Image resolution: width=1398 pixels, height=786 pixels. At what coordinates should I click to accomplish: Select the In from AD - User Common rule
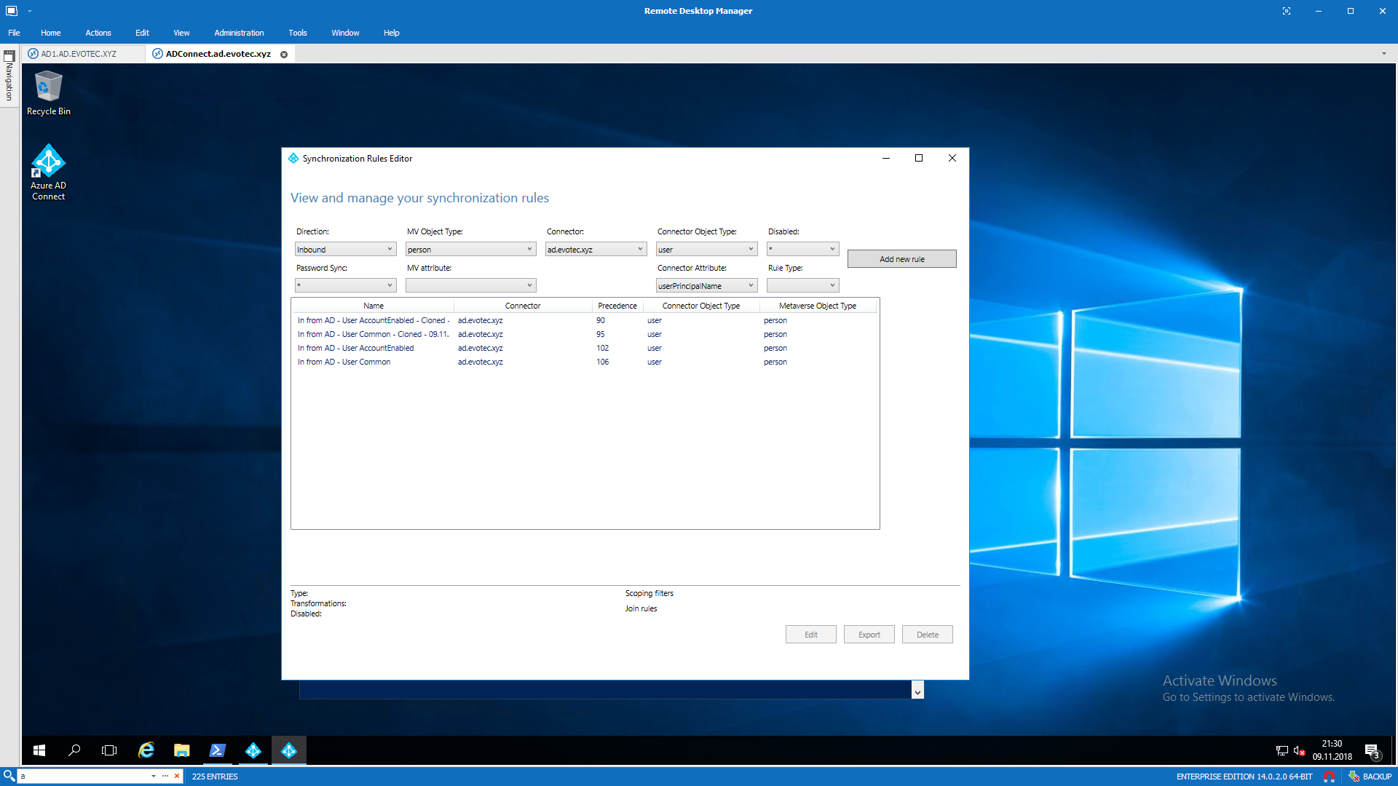pos(344,362)
